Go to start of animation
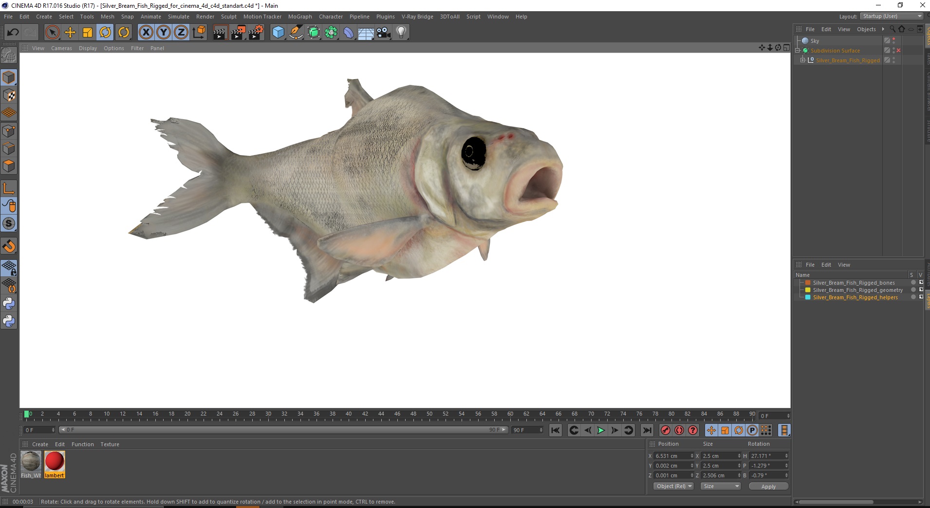Image resolution: width=930 pixels, height=508 pixels. click(555, 430)
